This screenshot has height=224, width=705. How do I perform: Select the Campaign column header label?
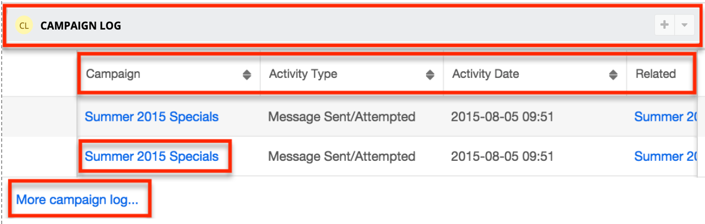(x=113, y=74)
